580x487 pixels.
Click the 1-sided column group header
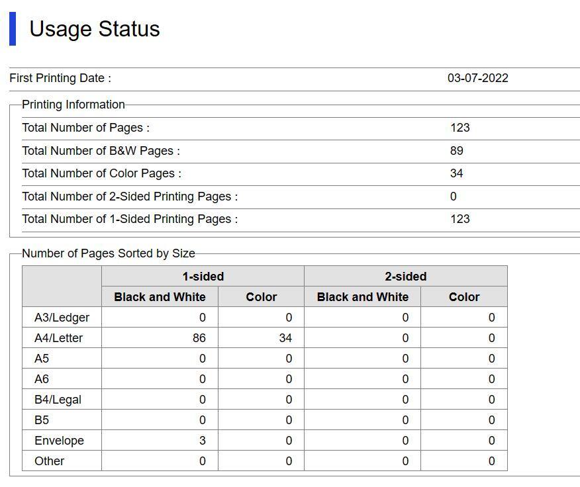(x=203, y=277)
